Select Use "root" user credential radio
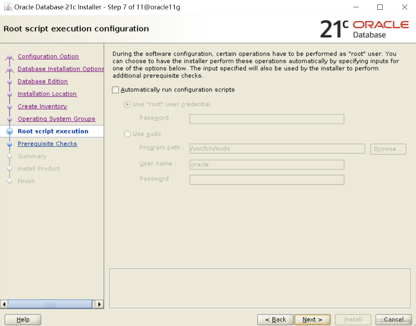The height and width of the screenshot is (326, 416). 127,105
